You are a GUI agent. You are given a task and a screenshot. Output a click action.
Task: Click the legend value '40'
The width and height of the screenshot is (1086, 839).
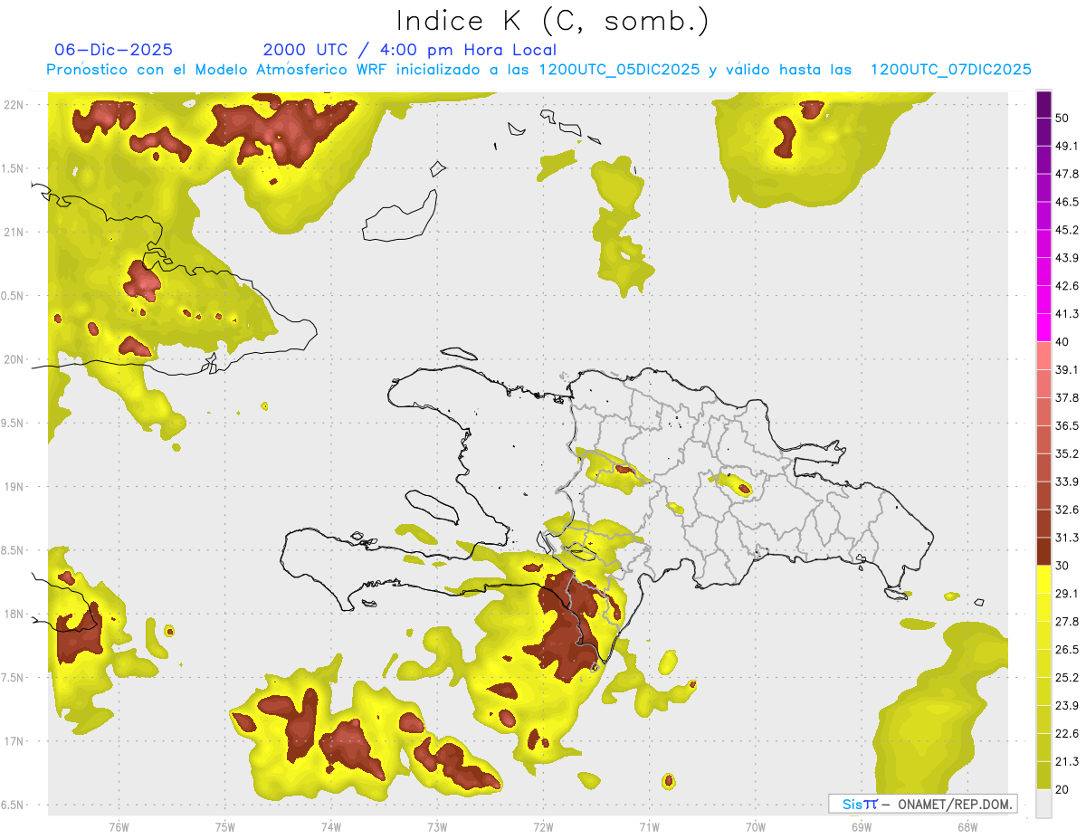tap(1063, 342)
